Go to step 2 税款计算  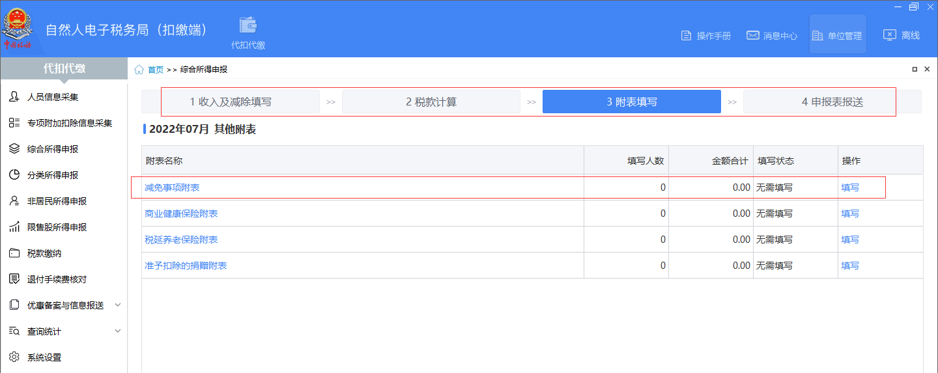point(431,102)
